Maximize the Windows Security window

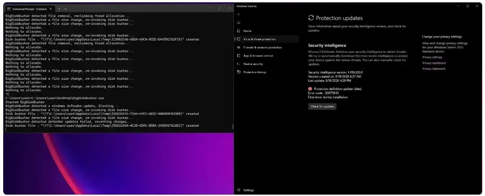pos(467,6)
